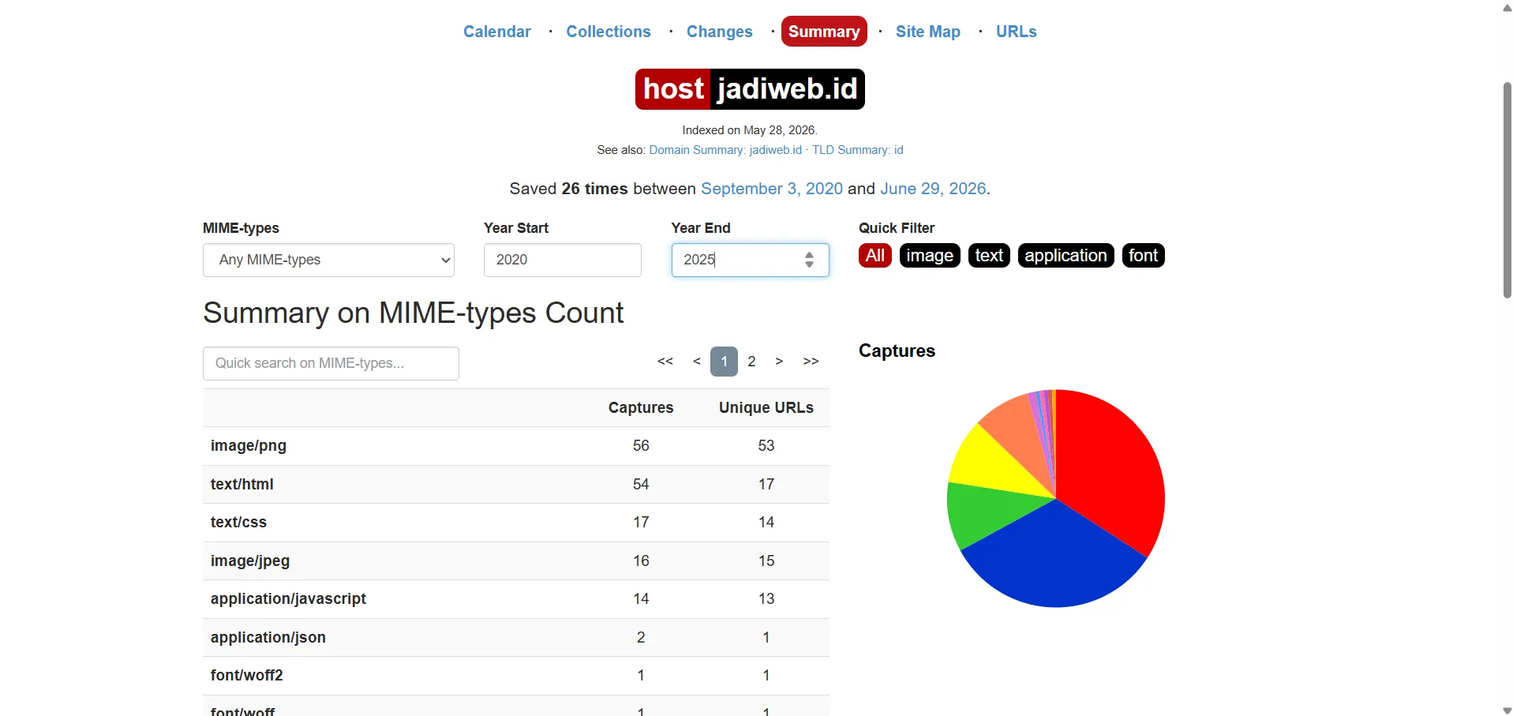Select the text/html row label
The height and width of the screenshot is (716, 1513).
[x=242, y=485]
